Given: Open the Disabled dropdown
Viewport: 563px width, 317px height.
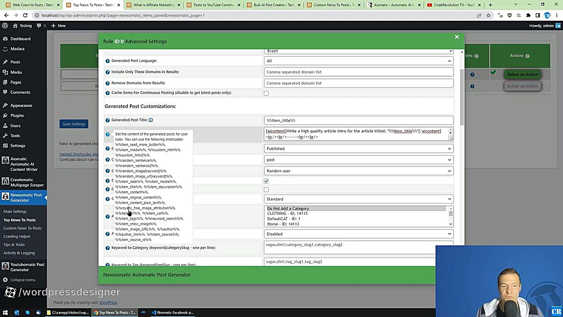Looking at the screenshot, I should [359, 234].
